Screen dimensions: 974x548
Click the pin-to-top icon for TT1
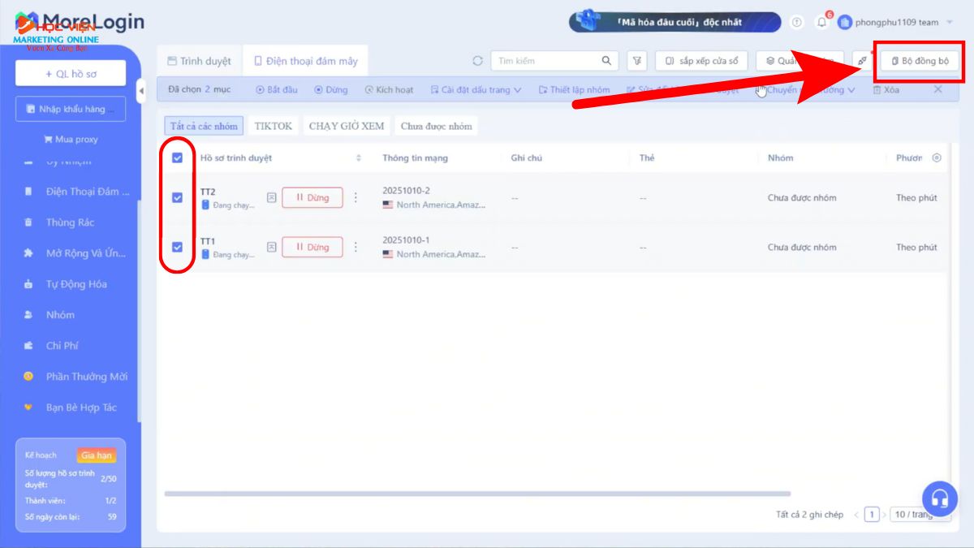tap(272, 248)
